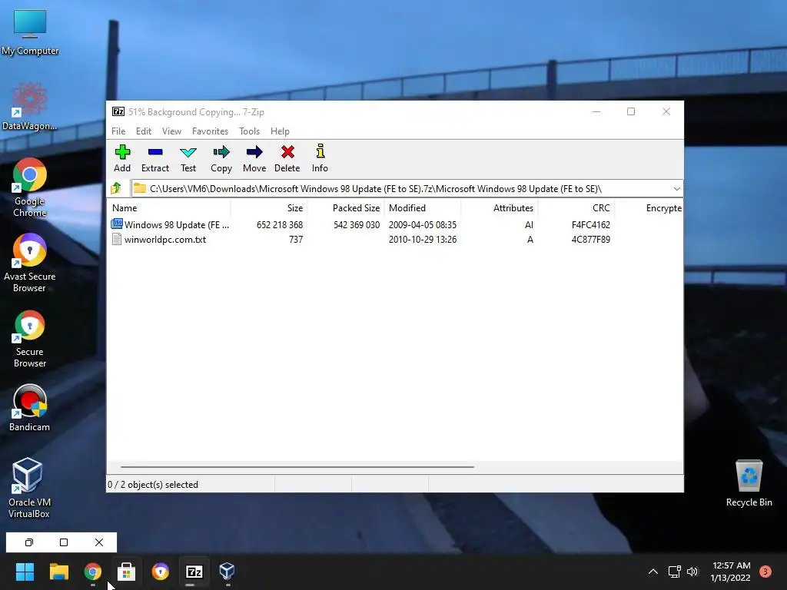Open the Favorites menu
This screenshot has height=590, width=787.
tap(210, 131)
